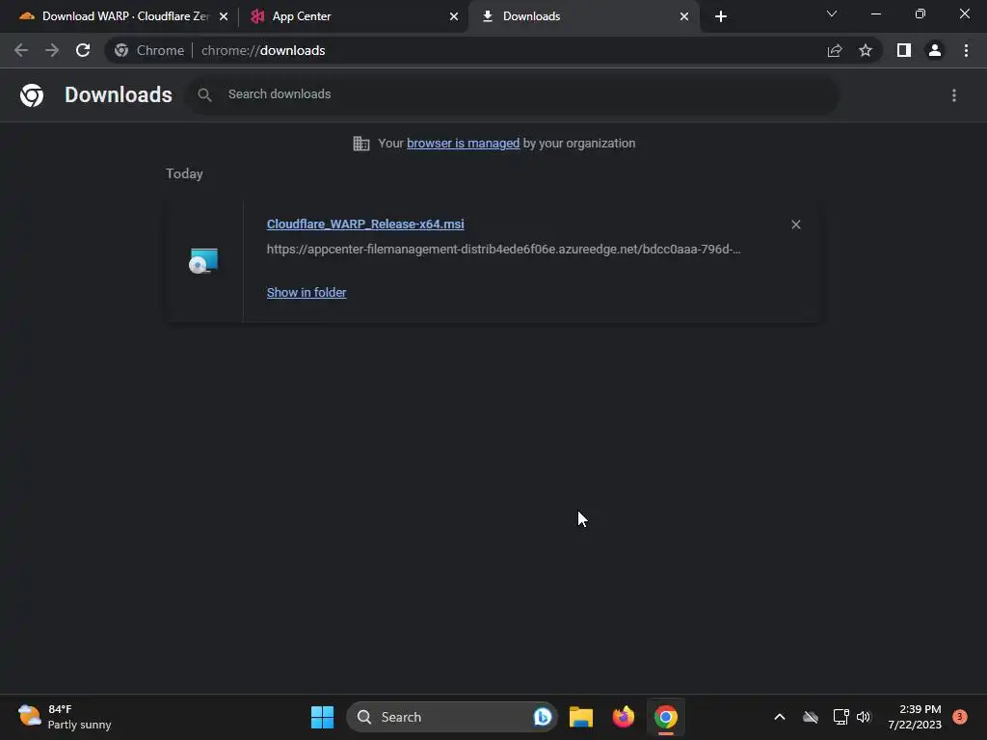Click the MSI installer file icon
This screenshot has width=987, height=740.
pos(203,260)
